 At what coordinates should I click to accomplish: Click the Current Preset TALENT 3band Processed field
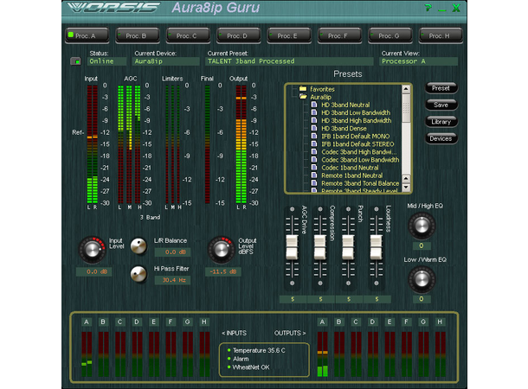tap(289, 61)
